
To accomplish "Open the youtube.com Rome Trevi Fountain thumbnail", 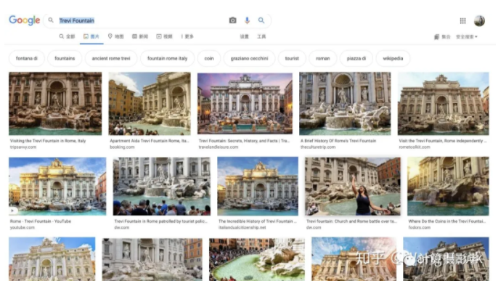I will point(57,187).
